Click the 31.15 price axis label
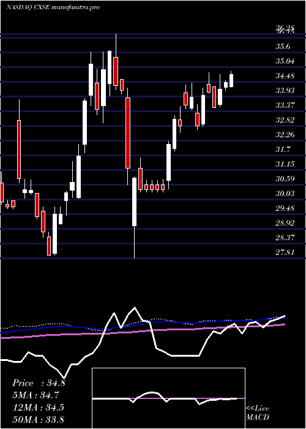306x429 pixels. click(x=285, y=164)
